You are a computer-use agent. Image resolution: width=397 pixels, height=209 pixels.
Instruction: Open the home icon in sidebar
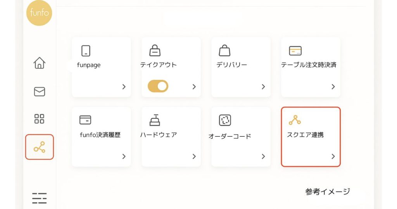tap(39, 63)
